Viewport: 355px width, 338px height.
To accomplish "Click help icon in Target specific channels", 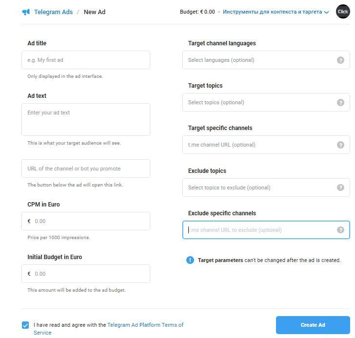I will pos(340,145).
